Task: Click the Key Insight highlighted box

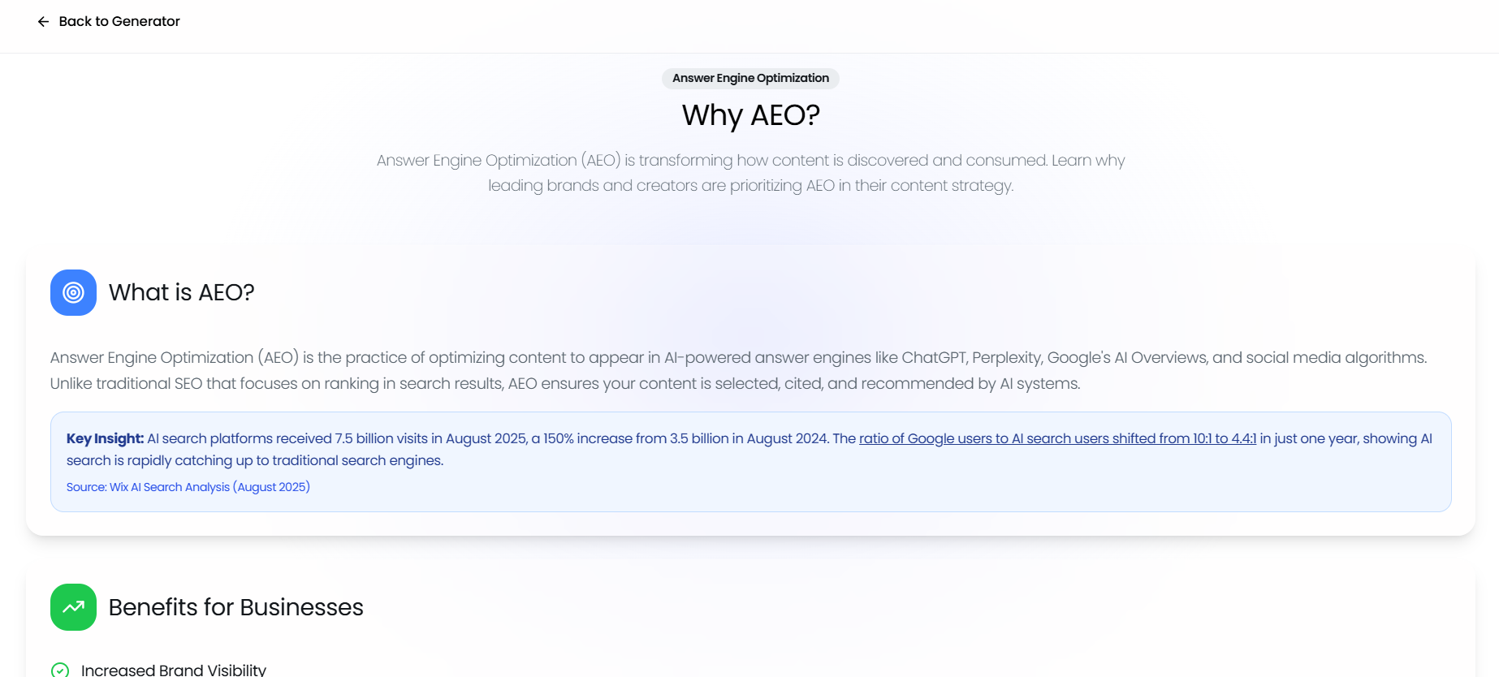Action: (x=749, y=462)
